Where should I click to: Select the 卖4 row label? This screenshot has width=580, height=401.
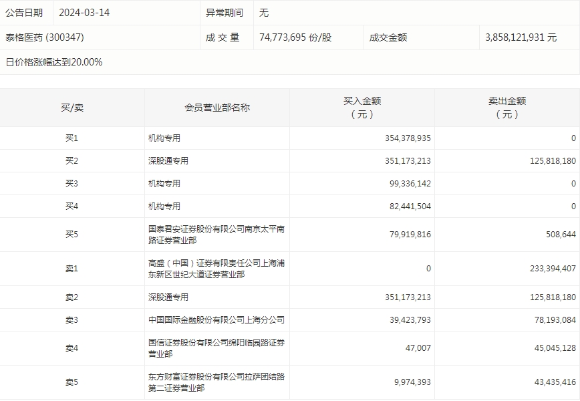pyautogui.click(x=71, y=348)
